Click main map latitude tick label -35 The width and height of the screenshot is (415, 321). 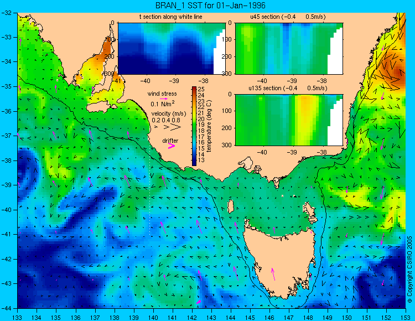click(6, 86)
